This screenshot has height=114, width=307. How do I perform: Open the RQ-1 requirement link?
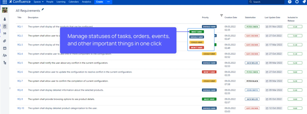20,27
